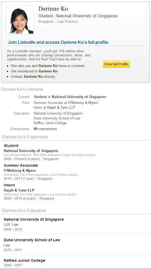The image size is (151, 269).
Task: Click the Summer Associate job title
Action: (x=21, y=165)
